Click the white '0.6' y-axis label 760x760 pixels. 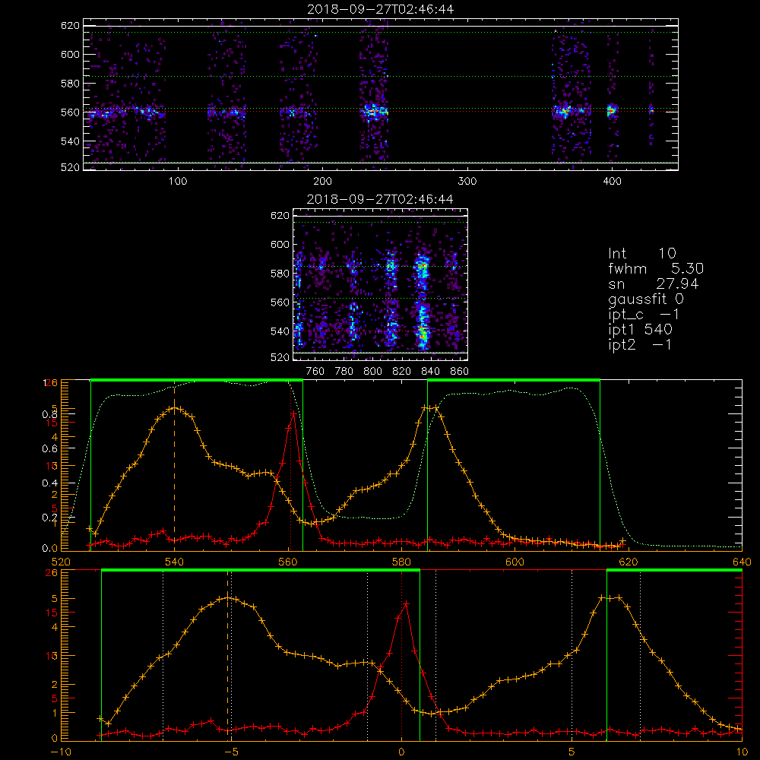tap(50, 448)
